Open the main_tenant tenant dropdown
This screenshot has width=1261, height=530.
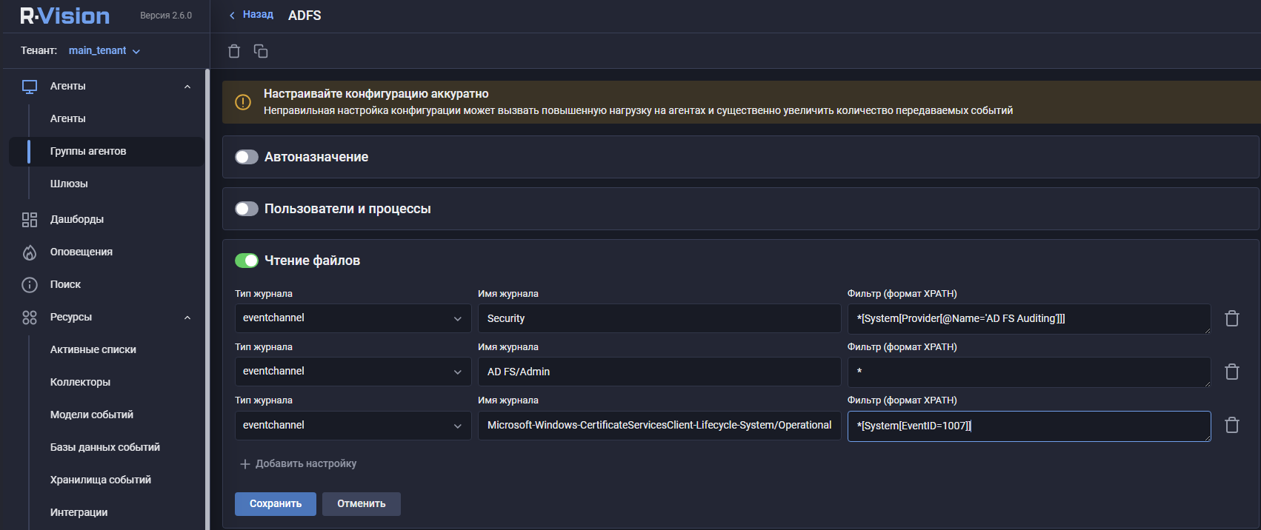[104, 50]
